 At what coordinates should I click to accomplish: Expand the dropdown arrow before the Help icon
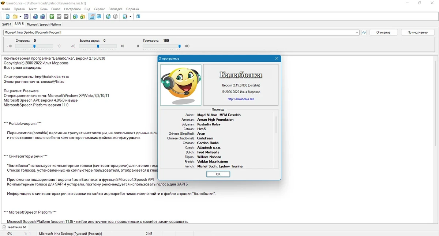point(131,16)
